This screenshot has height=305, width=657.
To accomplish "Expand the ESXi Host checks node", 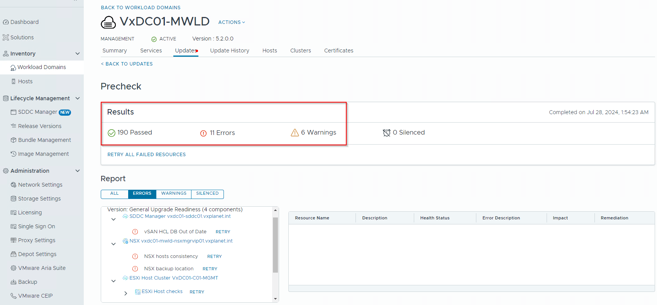I will (x=126, y=293).
